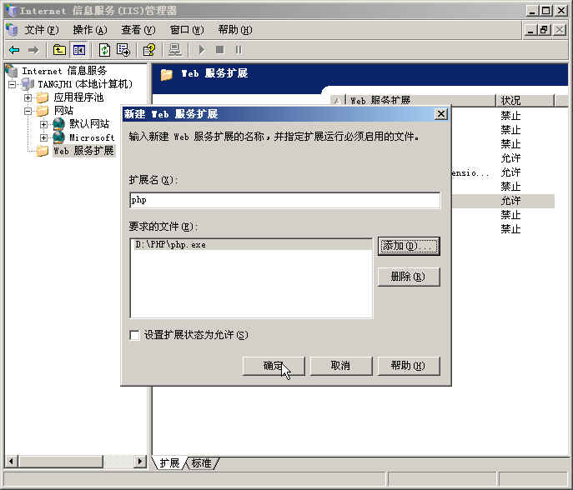Select the Microsoft site globe node

tap(92, 137)
